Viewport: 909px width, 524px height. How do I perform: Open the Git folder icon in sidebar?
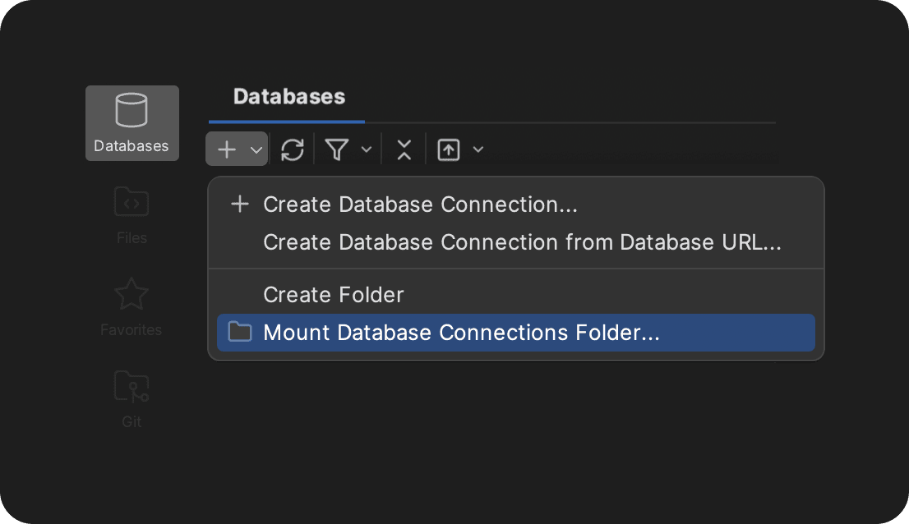132,386
